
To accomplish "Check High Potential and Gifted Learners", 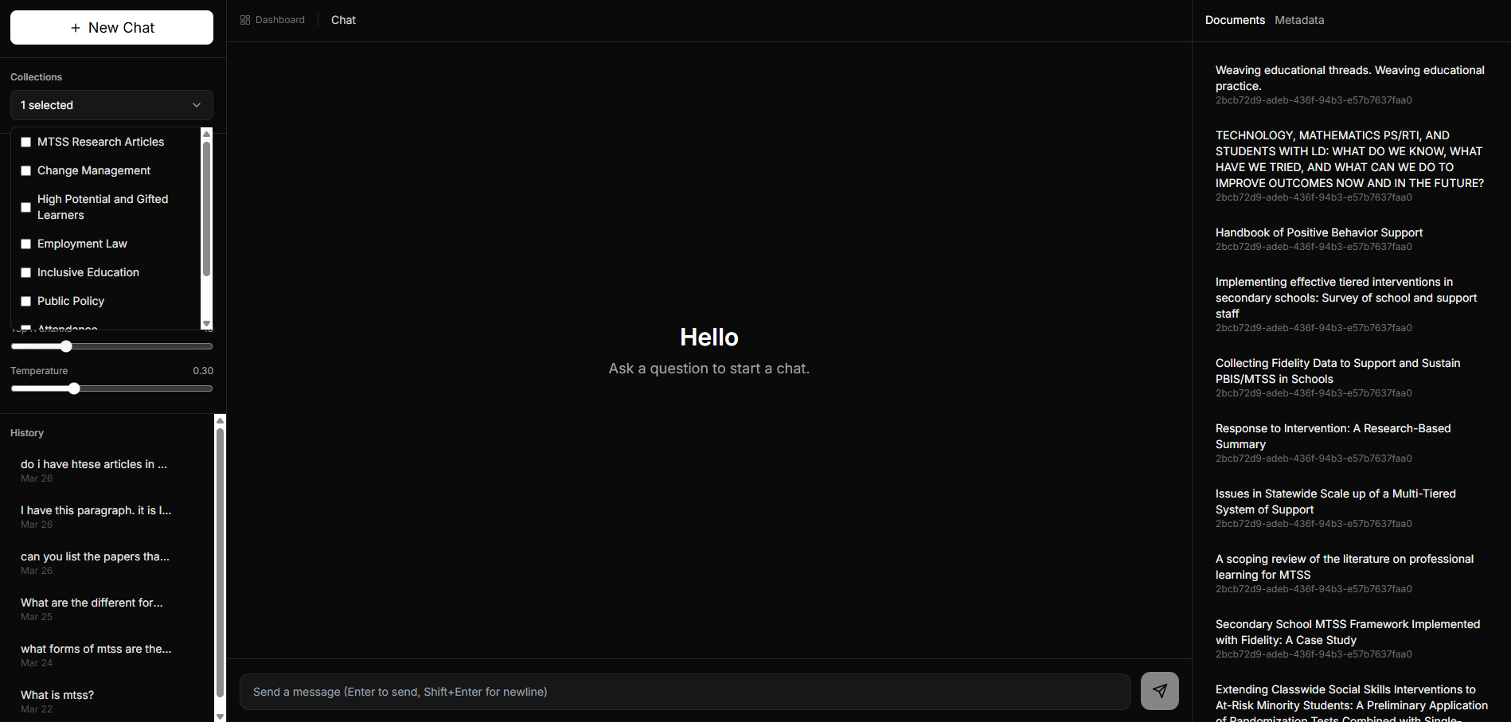I will click(25, 207).
